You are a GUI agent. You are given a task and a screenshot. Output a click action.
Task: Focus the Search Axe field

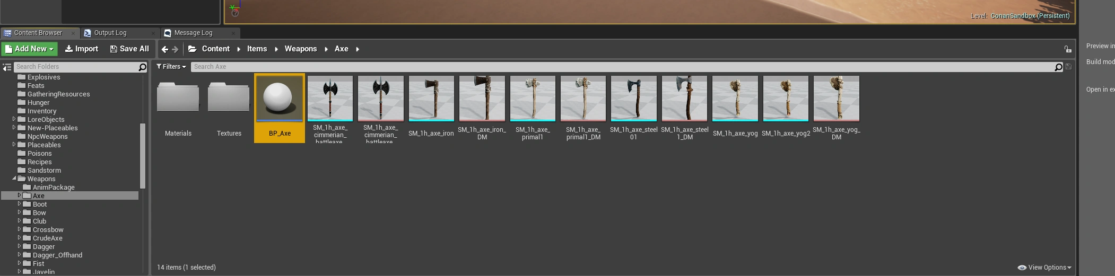point(623,67)
